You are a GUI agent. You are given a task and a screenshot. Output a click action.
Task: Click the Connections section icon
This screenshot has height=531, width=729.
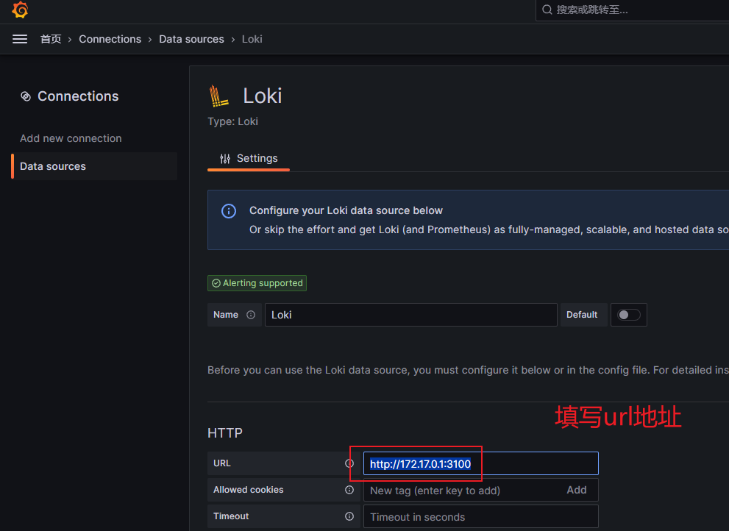coord(26,96)
